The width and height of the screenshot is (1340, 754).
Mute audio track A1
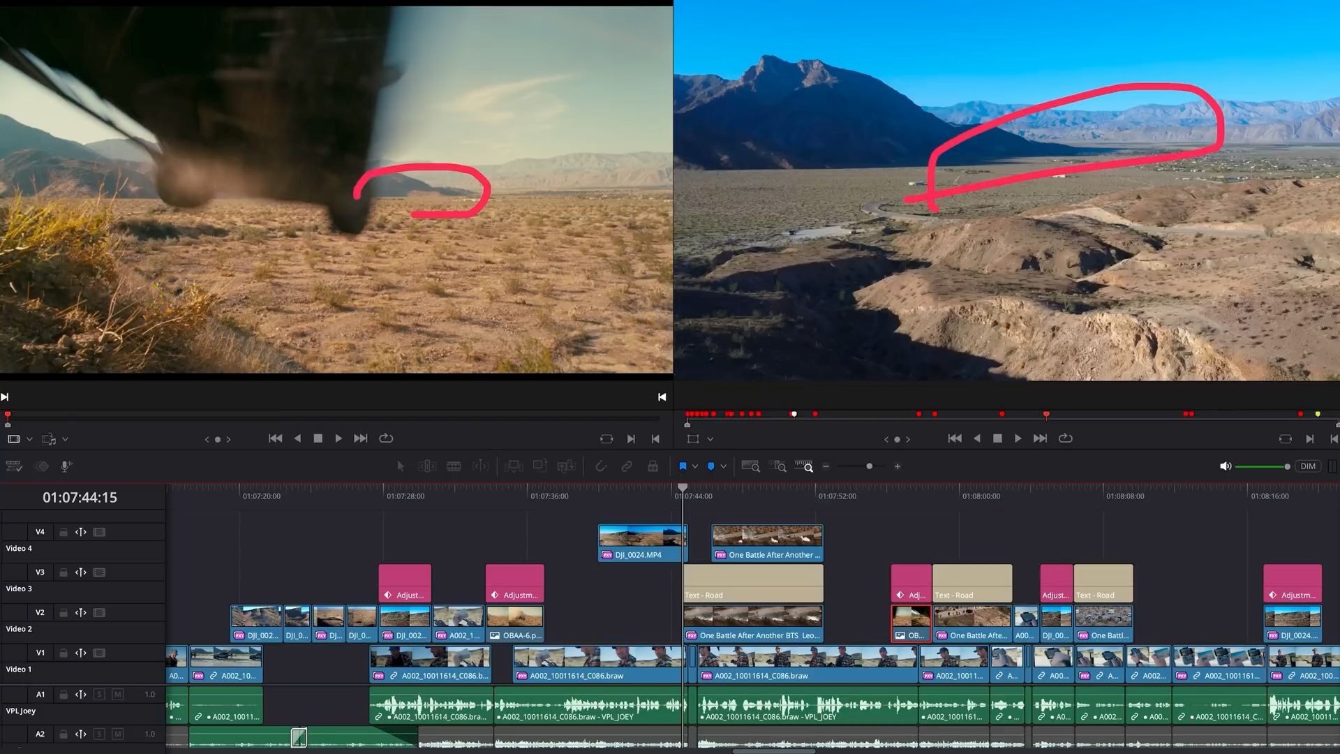tap(117, 695)
